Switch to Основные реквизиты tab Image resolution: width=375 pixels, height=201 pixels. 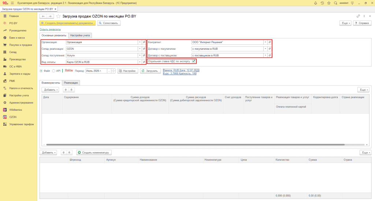click(54, 35)
